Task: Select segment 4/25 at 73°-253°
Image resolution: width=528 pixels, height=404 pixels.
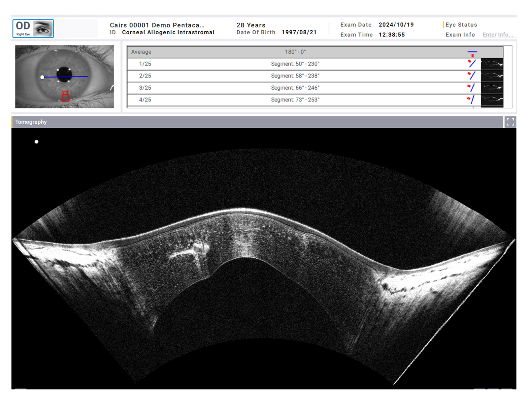Action: (295, 100)
